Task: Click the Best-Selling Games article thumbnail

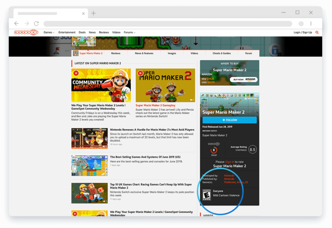Action: 89,166
